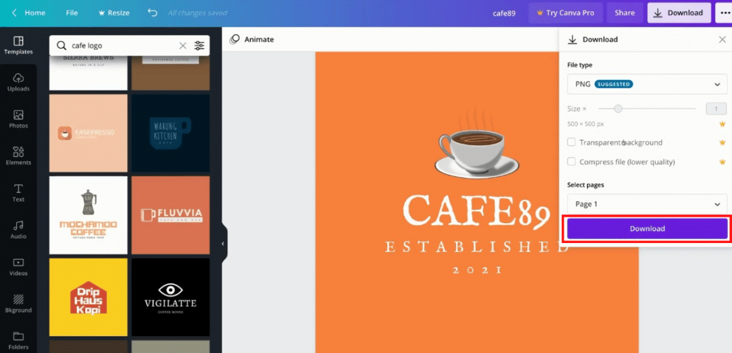Open the Videos sidebar tab
The height and width of the screenshot is (353, 732).
(x=18, y=266)
